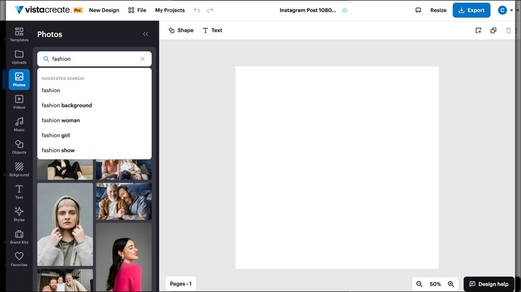Image resolution: width=521 pixels, height=292 pixels.
Task: Zoom out the canvas
Action: 419,284
